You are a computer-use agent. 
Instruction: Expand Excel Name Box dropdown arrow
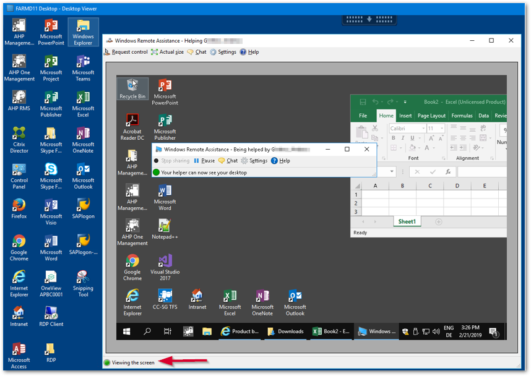point(392,171)
